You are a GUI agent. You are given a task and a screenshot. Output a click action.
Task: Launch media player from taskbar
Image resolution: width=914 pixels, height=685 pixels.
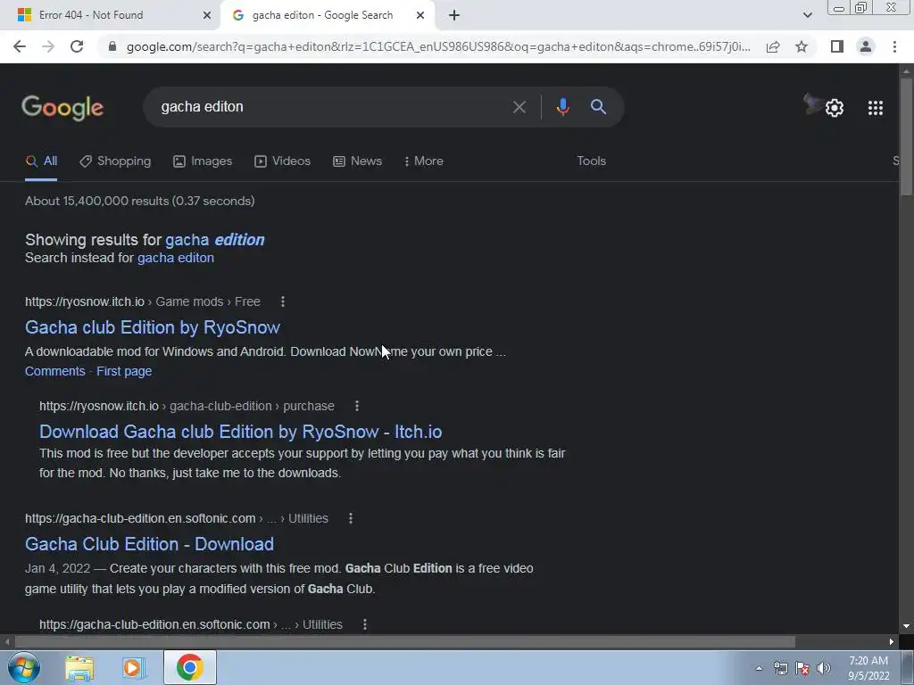(x=134, y=668)
